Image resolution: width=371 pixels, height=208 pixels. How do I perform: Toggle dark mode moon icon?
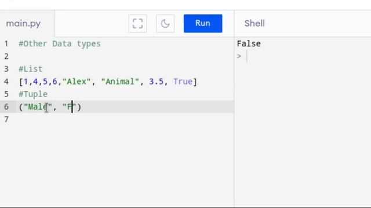click(165, 24)
